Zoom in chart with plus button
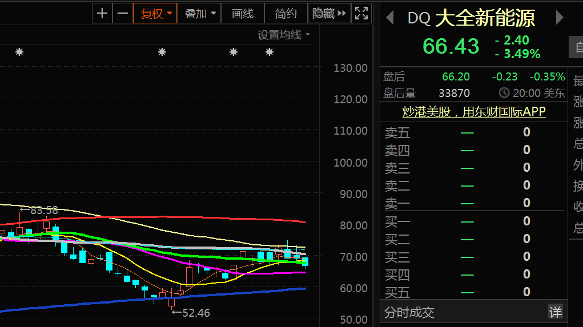Viewport: 583px width, 327px height. 102,14
